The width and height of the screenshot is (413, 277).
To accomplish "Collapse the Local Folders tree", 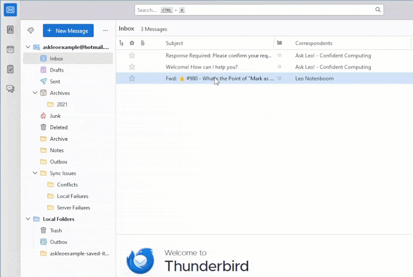I will pyautogui.click(x=28, y=219).
